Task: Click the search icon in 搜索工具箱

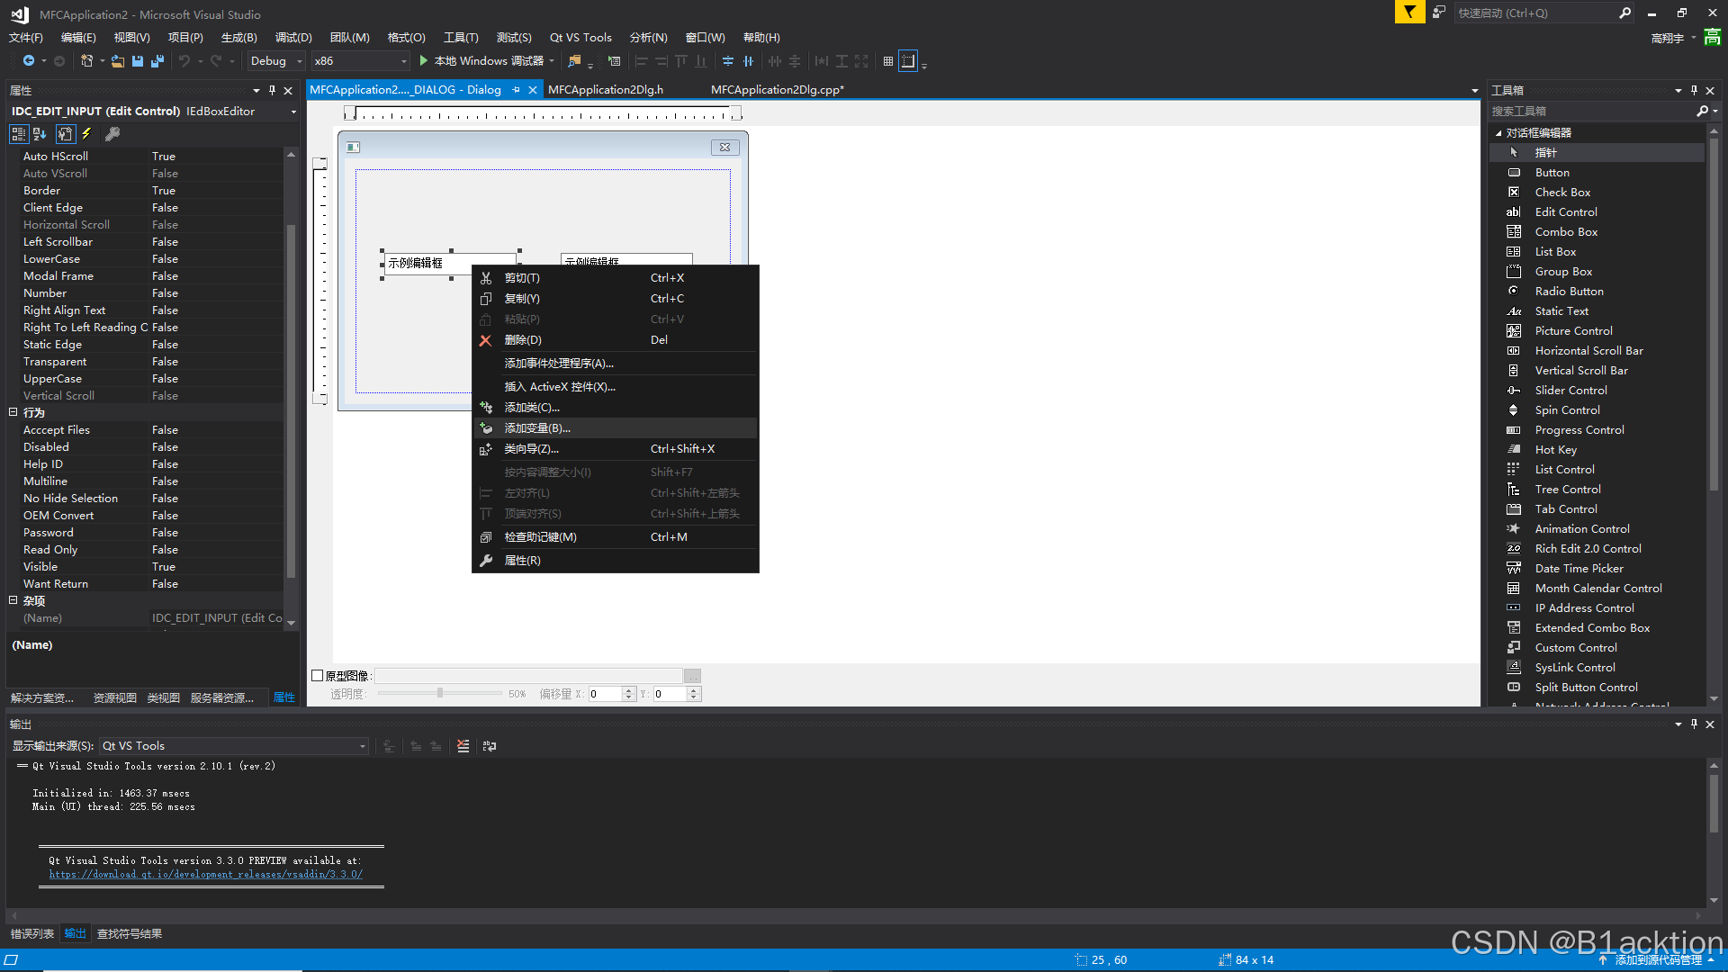Action: tap(1705, 111)
